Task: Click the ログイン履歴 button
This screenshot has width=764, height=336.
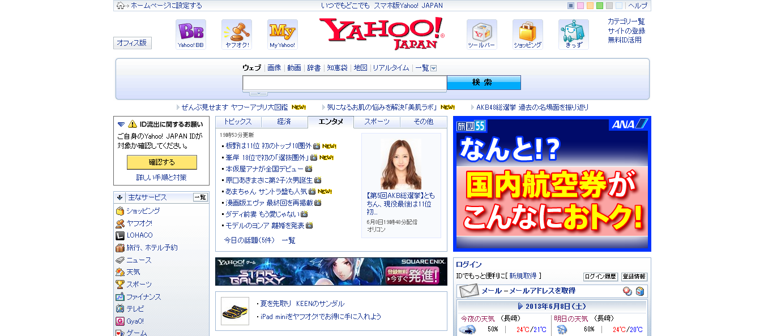Action: pyautogui.click(x=601, y=277)
